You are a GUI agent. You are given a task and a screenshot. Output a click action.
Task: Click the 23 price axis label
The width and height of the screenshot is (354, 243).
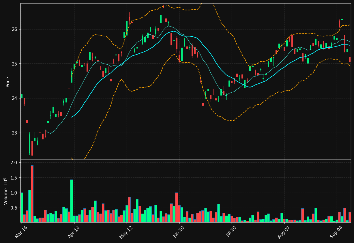pos(15,133)
